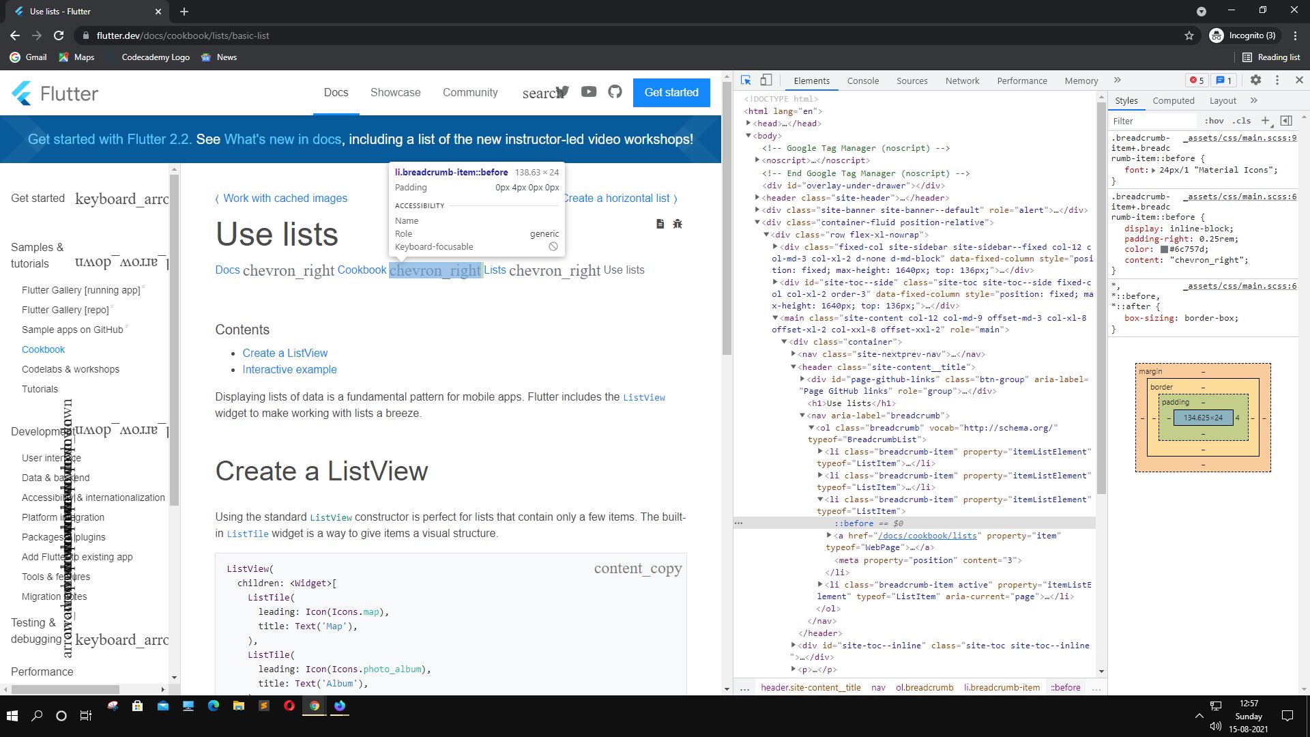This screenshot has height=737, width=1310.
Task: Copy code with content_copy icon
Action: point(637,569)
